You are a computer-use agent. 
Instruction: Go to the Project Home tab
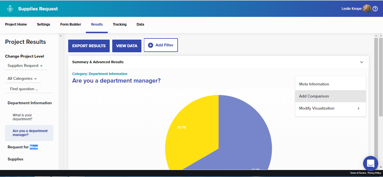(x=16, y=24)
